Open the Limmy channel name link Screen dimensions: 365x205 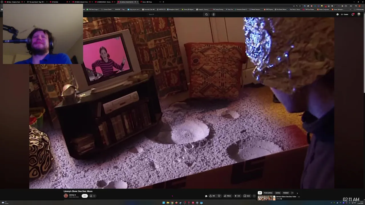pyautogui.click(x=72, y=195)
